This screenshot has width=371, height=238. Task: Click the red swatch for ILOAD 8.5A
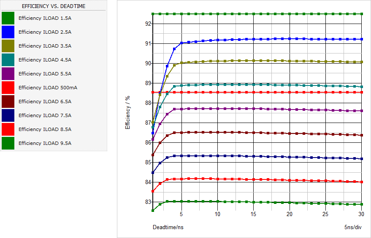8,129
